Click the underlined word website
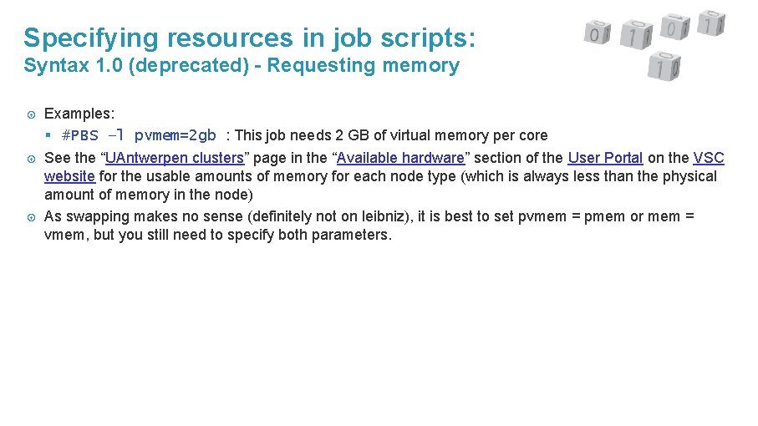The width and height of the screenshot is (758, 426). 69,176
